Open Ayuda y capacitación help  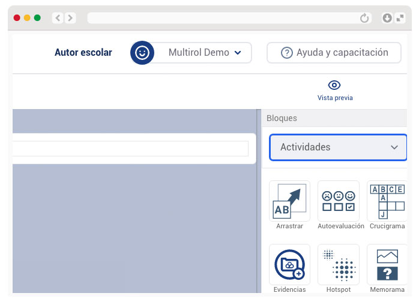[334, 53]
